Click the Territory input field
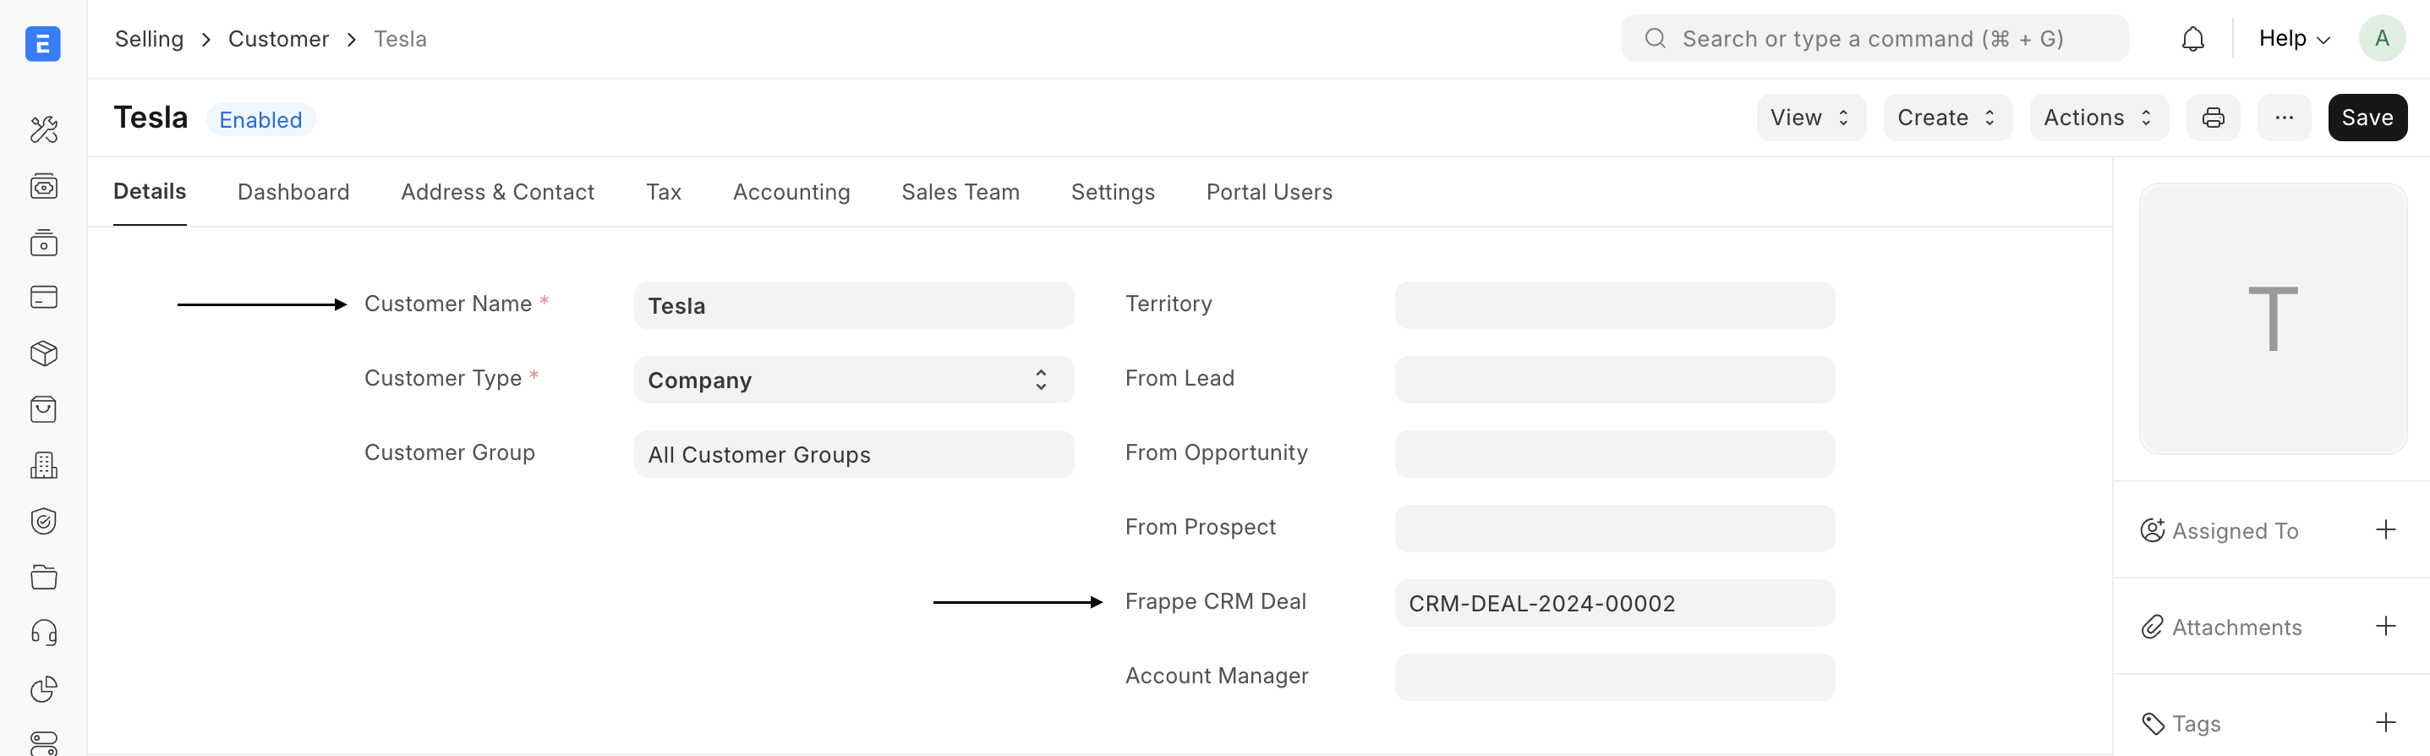The width and height of the screenshot is (2430, 756). 1613,305
